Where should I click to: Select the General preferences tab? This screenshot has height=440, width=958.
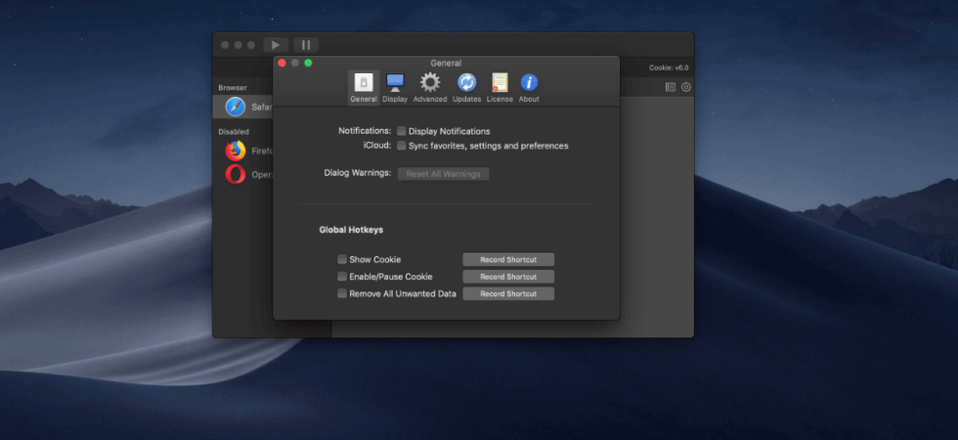364,87
